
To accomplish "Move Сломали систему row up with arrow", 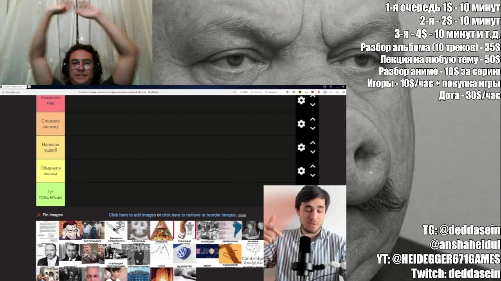I will 313,119.
